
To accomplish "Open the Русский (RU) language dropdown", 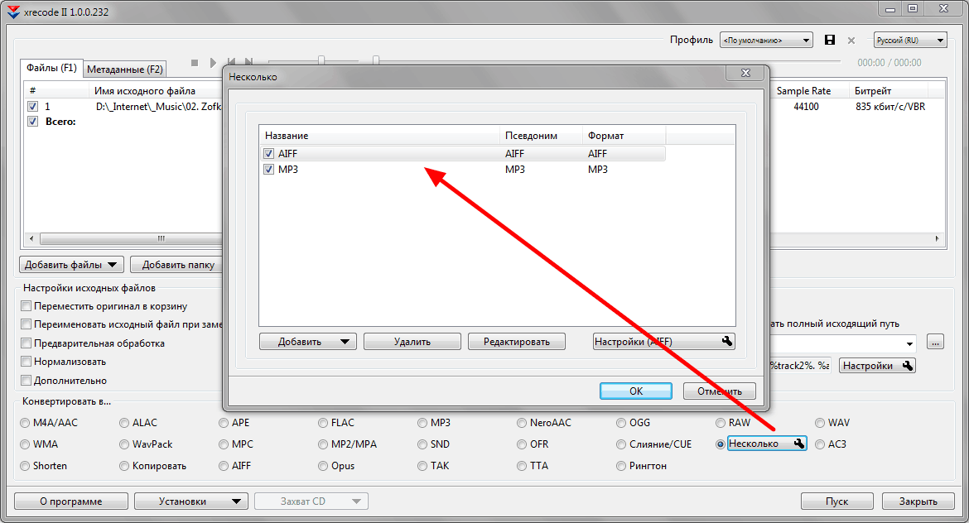I will click(910, 40).
